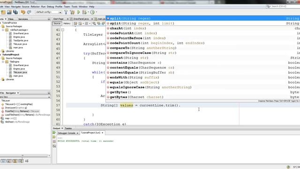
Task: Click the Find Selection magnifier icon
Action: [x=94, y=23]
